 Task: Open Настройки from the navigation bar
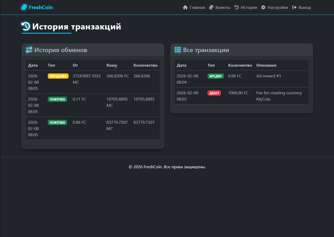pyautogui.click(x=278, y=8)
